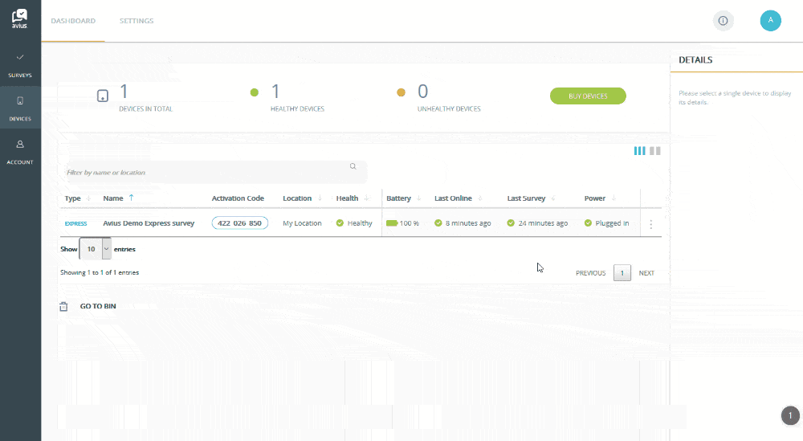Open the user avatar menu
The width and height of the screenshot is (803, 441).
770,21
